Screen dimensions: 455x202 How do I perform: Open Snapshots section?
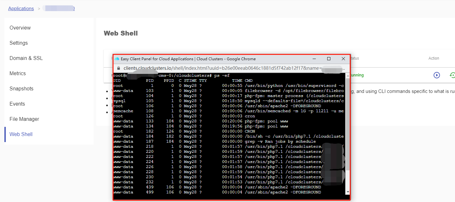pyautogui.click(x=21, y=88)
